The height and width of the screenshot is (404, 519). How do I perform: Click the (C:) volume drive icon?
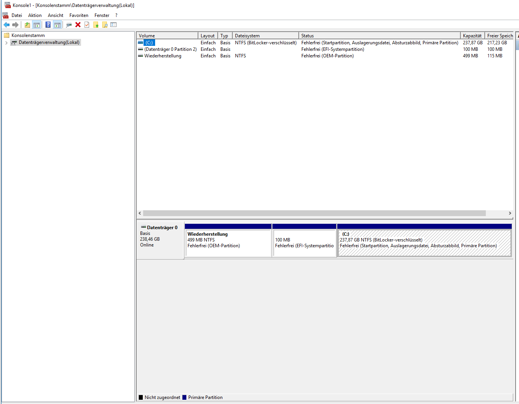pos(140,43)
